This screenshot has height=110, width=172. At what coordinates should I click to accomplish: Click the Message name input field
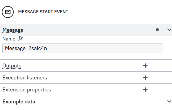click(83, 48)
